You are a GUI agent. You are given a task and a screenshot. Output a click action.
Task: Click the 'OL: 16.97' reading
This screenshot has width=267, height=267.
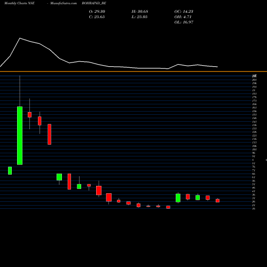pyautogui.click(x=184, y=22)
